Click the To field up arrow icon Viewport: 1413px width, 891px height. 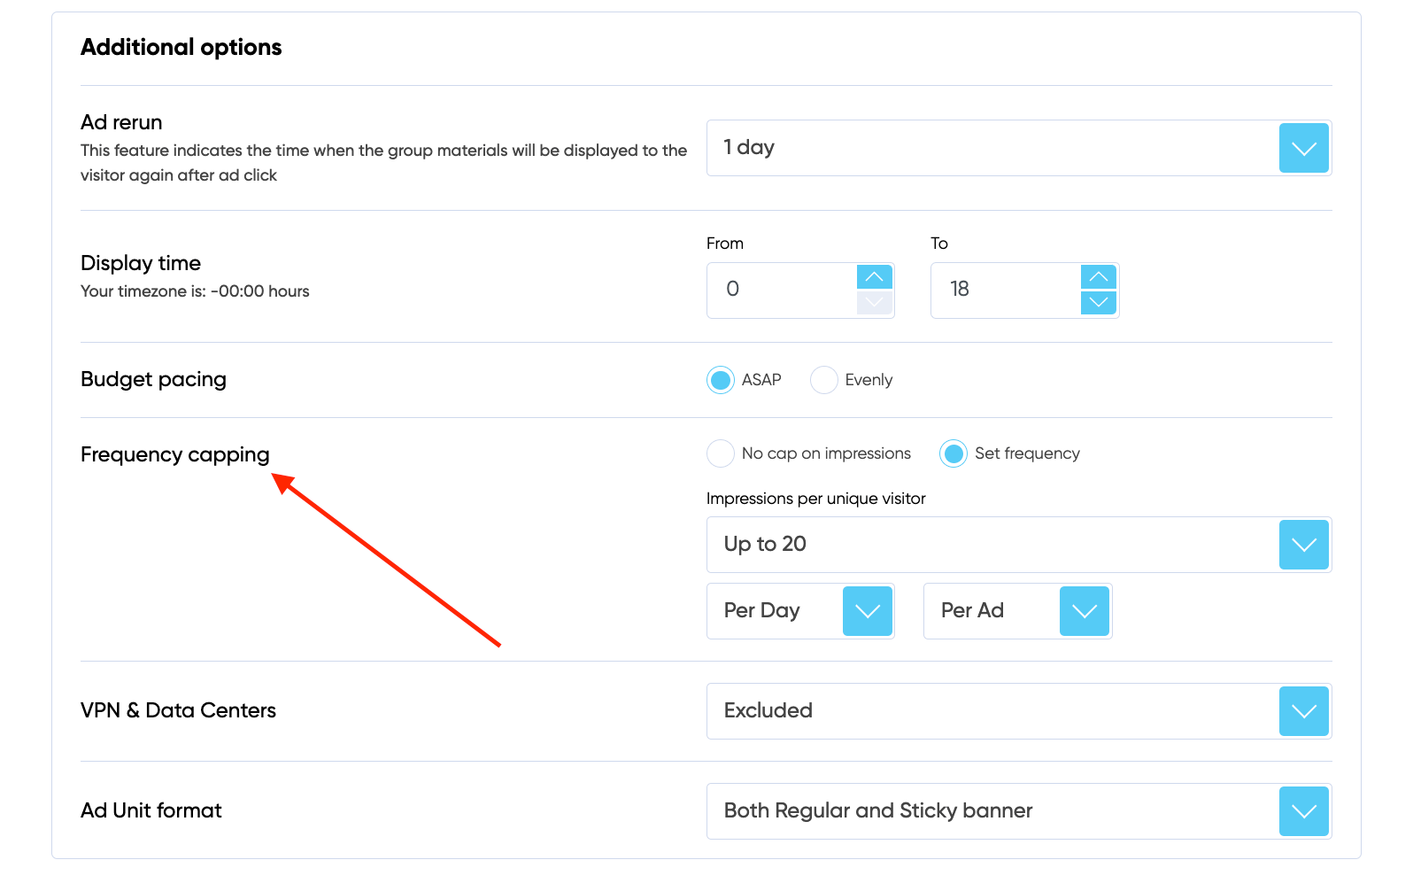click(x=1098, y=277)
